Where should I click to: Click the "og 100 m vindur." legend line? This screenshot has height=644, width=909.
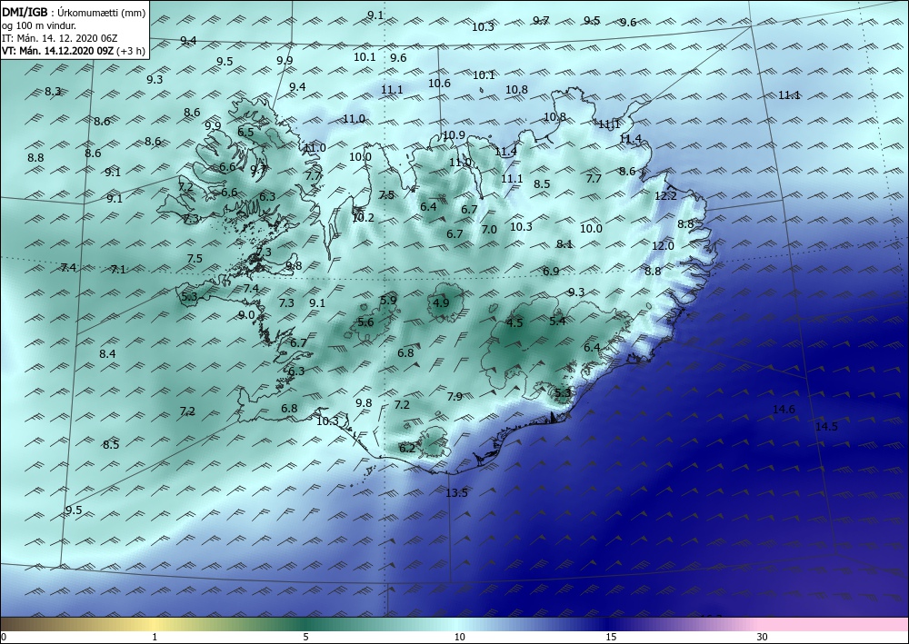pyautogui.click(x=39, y=25)
